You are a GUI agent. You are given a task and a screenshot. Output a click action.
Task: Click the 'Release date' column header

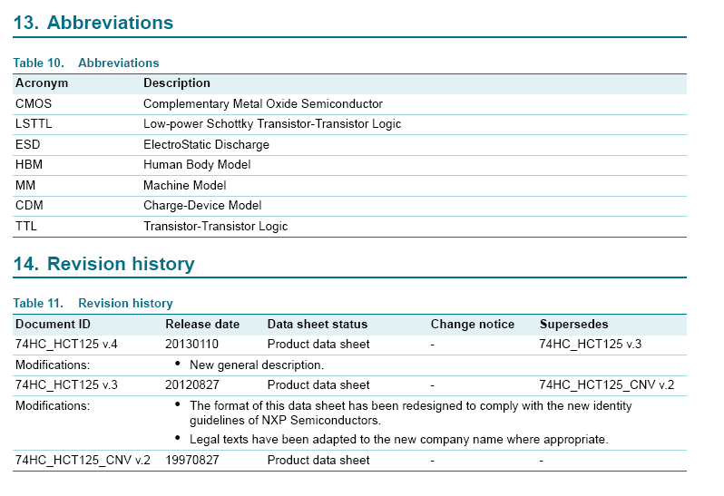(202, 324)
